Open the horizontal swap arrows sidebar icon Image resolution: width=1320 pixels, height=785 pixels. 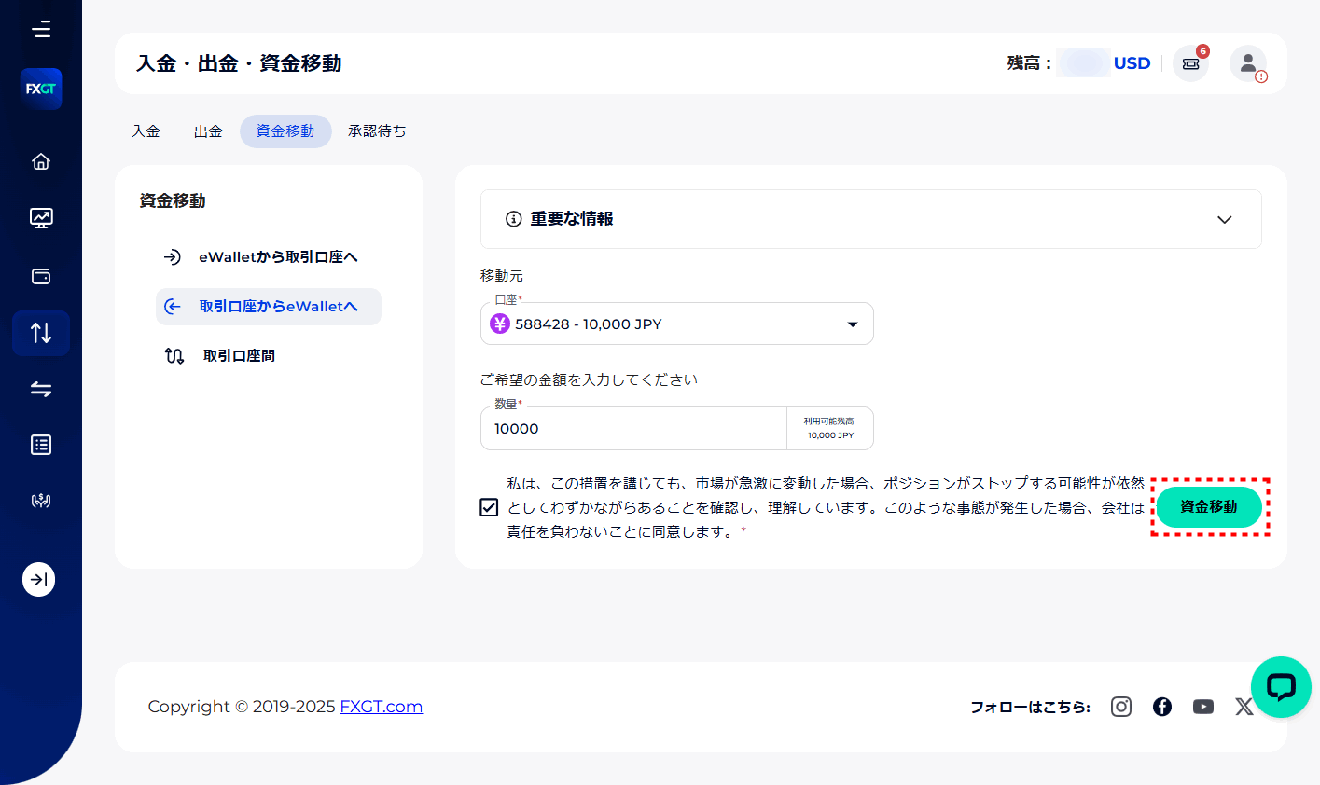tap(41, 389)
